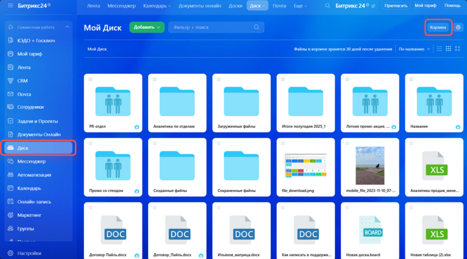Open disk settings gear next to Корзина
The height and width of the screenshot is (259, 467).
pyautogui.click(x=459, y=27)
